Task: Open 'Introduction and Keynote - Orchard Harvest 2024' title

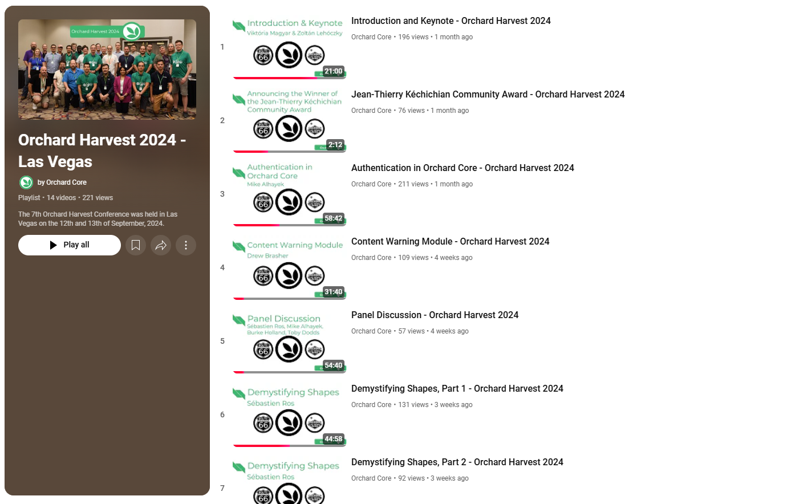Action: tap(451, 21)
